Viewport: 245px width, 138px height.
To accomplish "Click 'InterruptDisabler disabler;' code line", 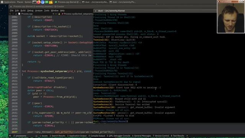I will 47,87.
